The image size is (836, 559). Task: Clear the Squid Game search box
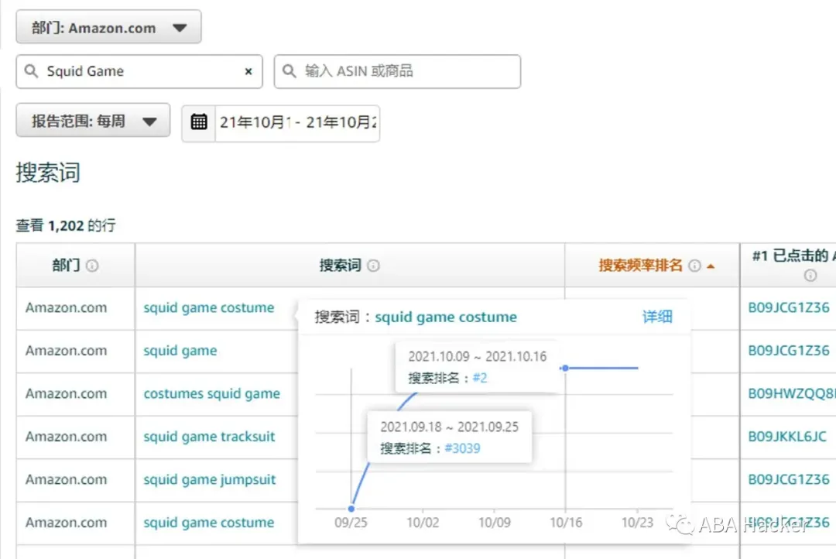[248, 71]
